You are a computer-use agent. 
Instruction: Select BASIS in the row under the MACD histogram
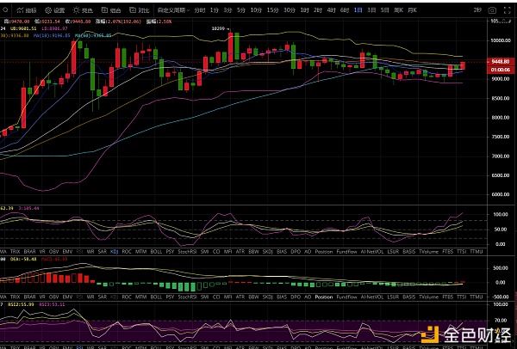click(409, 297)
